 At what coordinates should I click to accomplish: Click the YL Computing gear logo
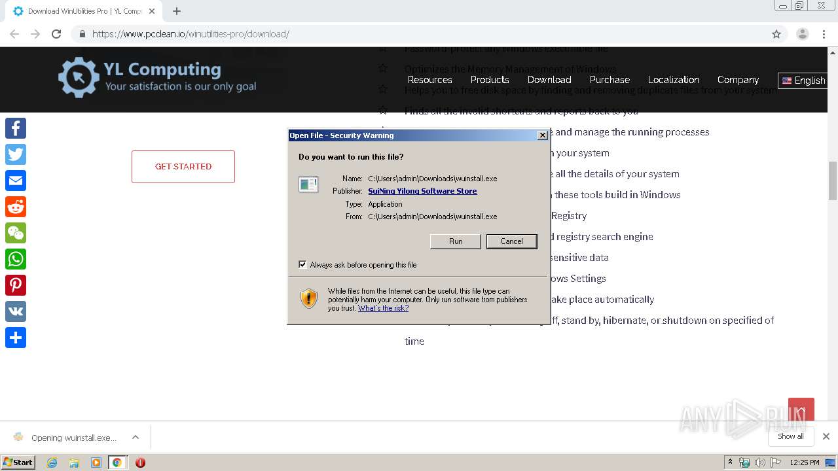[x=79, y=77]
